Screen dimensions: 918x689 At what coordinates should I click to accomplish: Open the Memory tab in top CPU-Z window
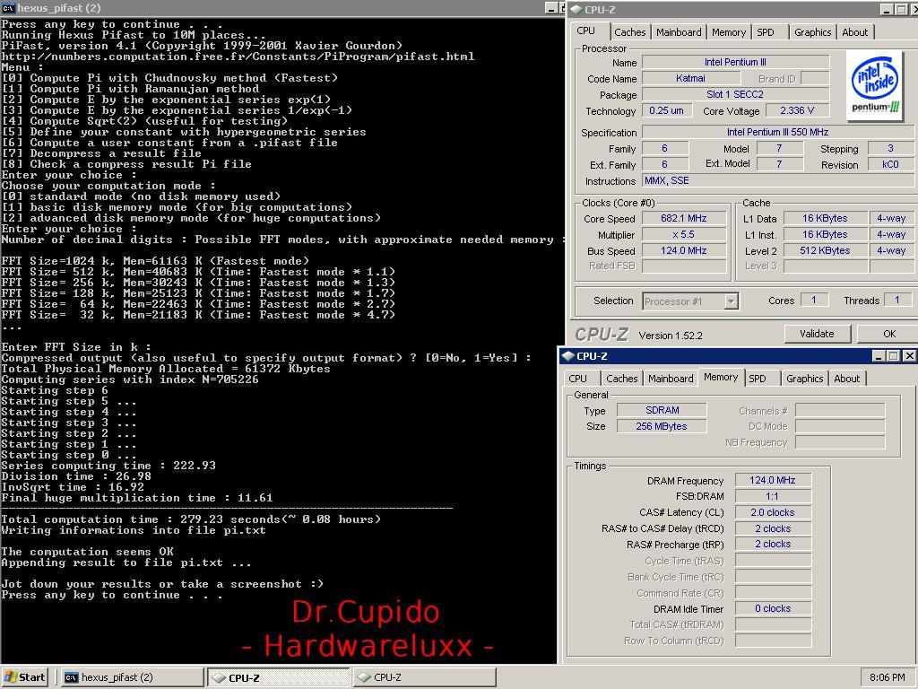728,32
